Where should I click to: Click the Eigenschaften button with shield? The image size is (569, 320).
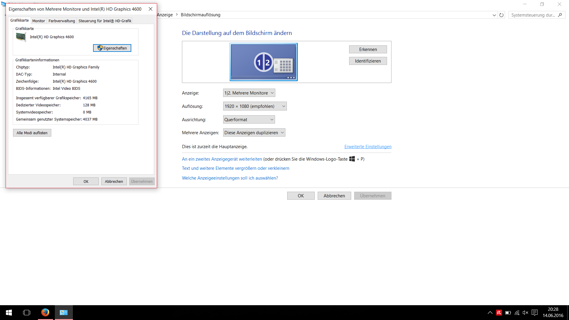pyautogui.click(x=112, y=48)
